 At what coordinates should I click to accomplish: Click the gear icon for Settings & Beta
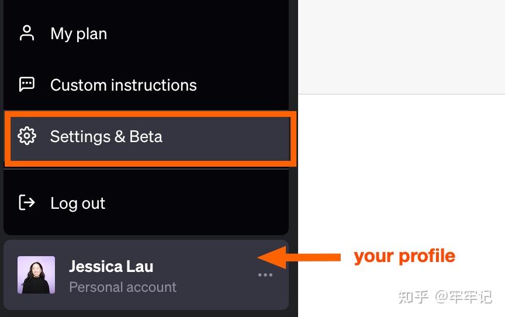tap(27, 136)
